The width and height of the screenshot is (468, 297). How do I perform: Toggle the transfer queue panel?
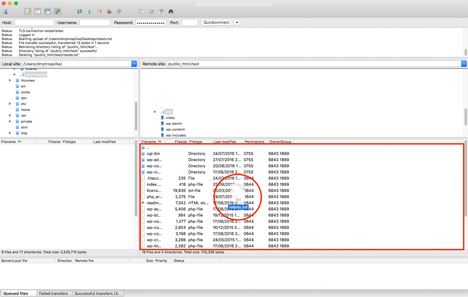[57, 11]
